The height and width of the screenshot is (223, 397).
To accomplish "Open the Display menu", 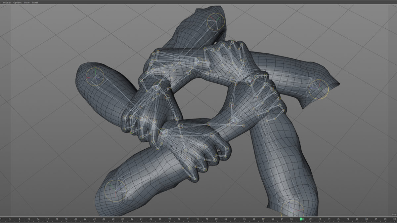I will point(7,2).
